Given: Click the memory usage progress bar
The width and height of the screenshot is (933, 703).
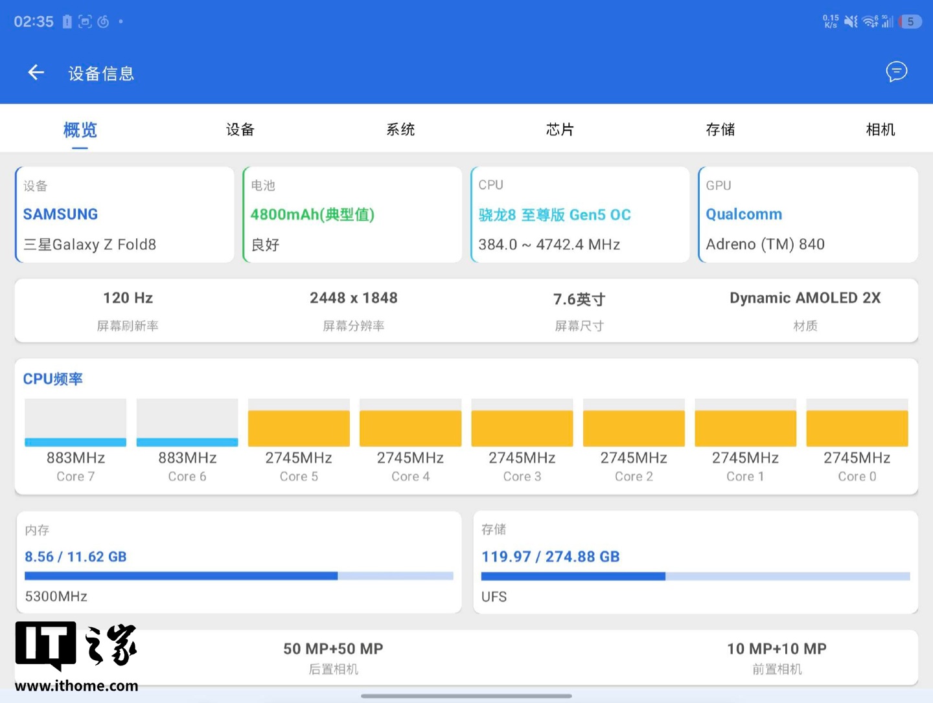Looking at the screenshot, I should pyautogui.click(x=238, y=575).
